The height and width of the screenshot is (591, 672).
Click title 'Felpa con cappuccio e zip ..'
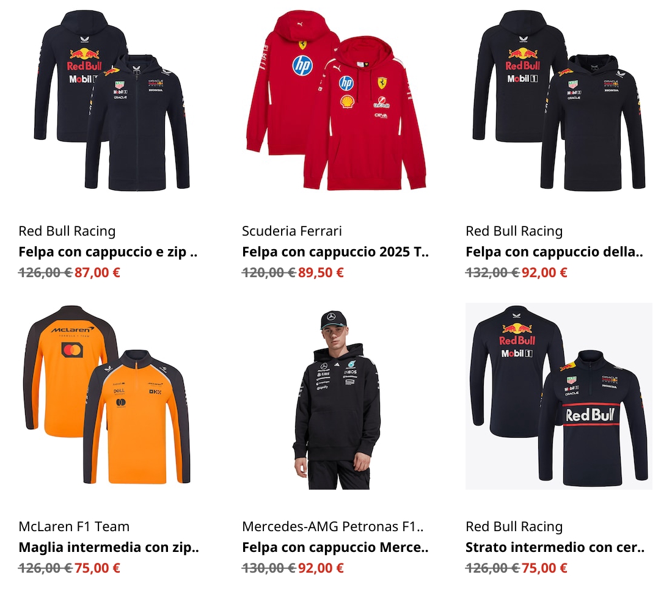[108, 252]
